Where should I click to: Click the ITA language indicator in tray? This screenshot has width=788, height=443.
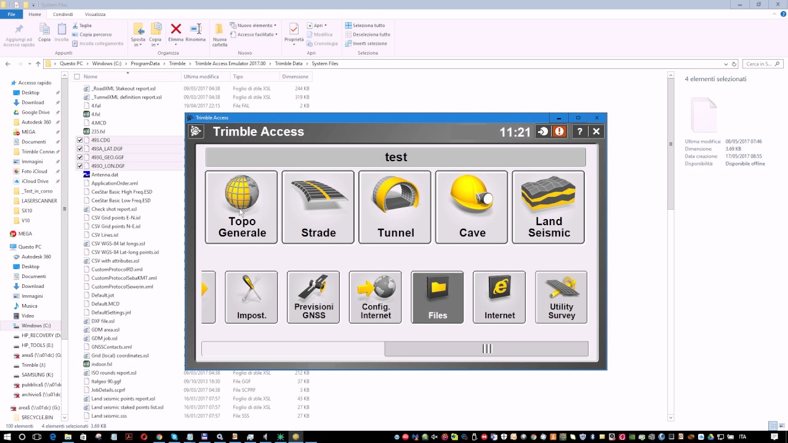742,437
